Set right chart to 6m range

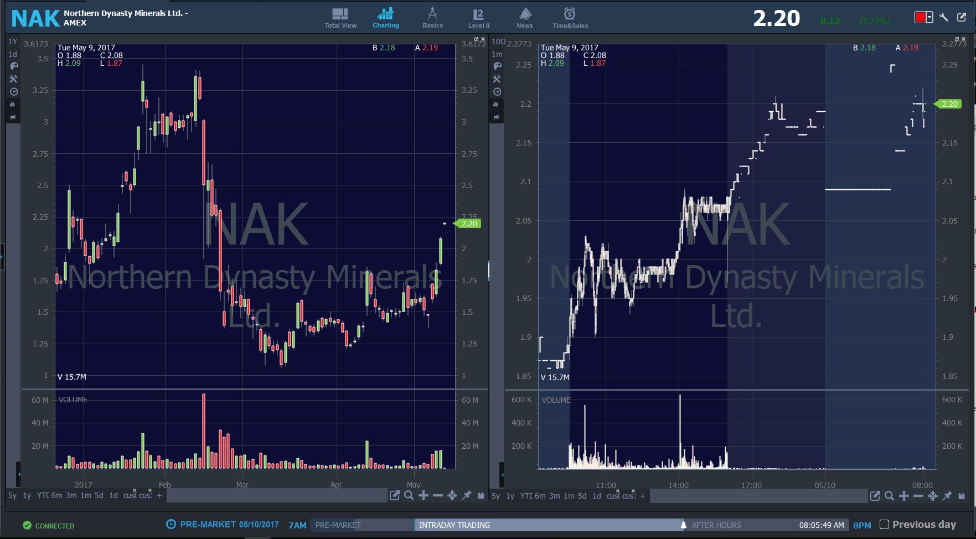[540, 496]
